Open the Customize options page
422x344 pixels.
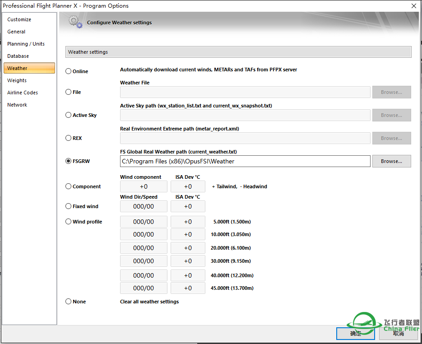coord(19,19)
